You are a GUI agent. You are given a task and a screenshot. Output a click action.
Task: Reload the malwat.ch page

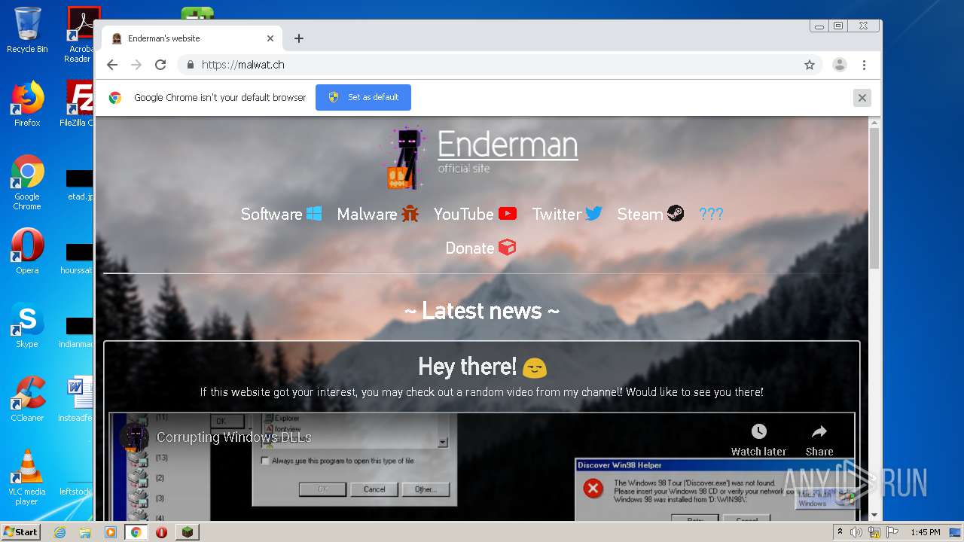[x=160, y=65]
